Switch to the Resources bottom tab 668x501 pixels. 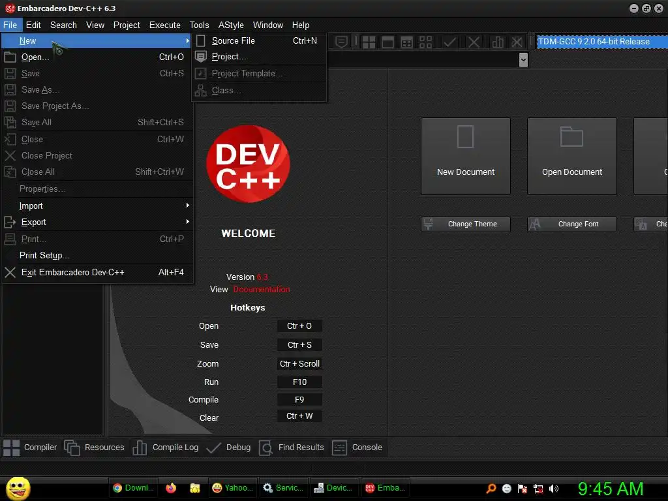click(x=94, y=448)
